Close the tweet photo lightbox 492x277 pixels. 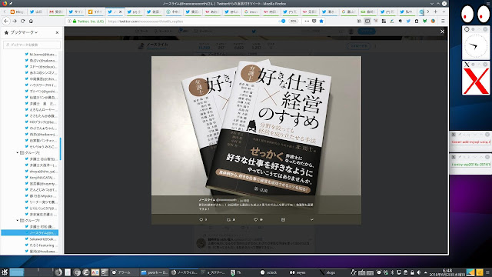pos(442,32)
